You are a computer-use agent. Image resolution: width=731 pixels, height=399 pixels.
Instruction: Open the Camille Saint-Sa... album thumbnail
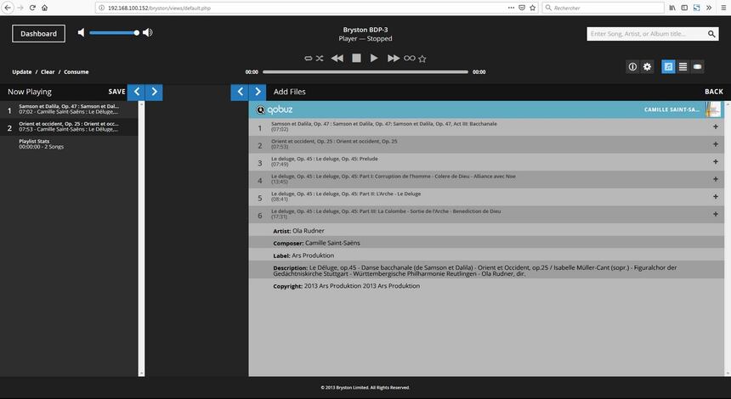pos(713,110)
